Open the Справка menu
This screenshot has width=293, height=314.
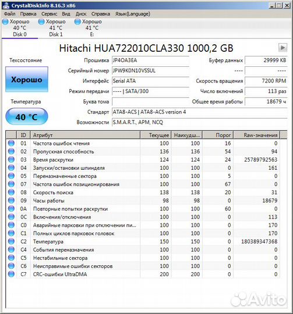100,14
